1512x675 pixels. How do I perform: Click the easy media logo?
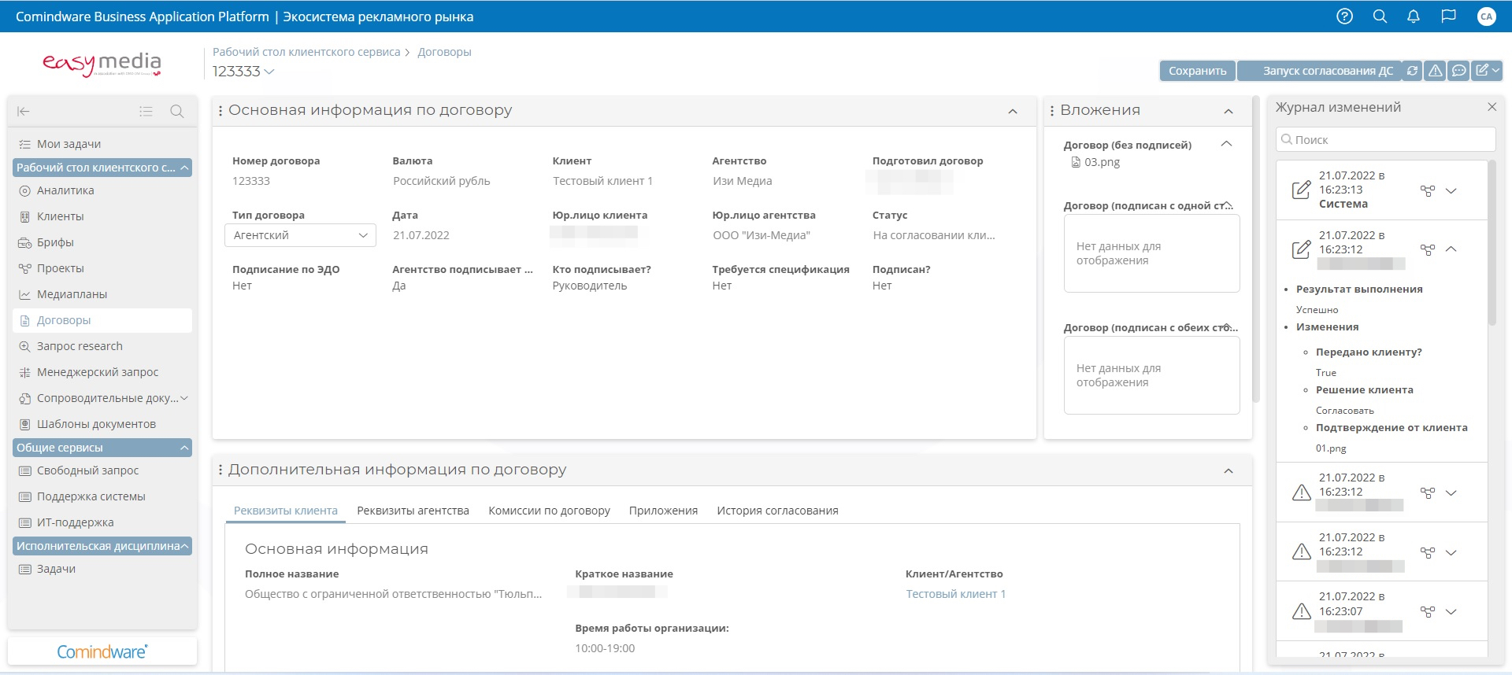(x=102, y=64)
